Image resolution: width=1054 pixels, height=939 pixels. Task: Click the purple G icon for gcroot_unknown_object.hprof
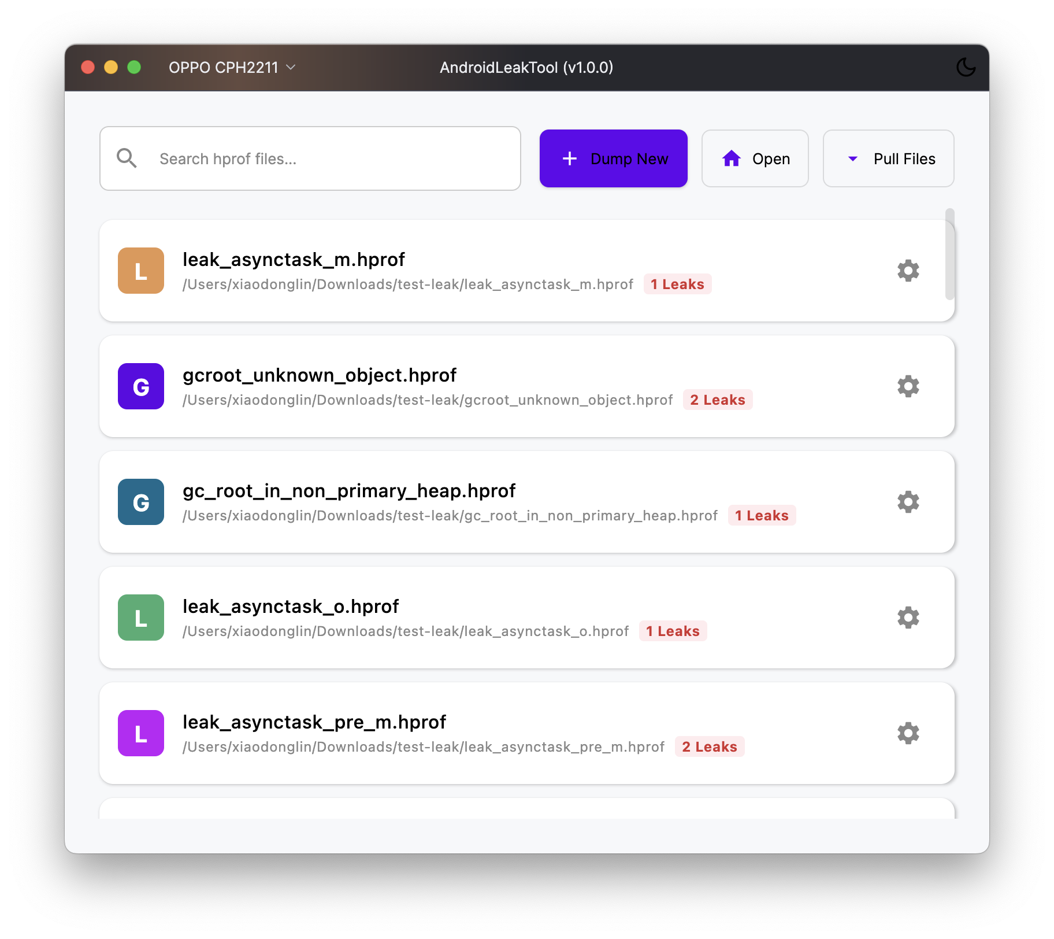pyautogui.click(x=140, y=386)
